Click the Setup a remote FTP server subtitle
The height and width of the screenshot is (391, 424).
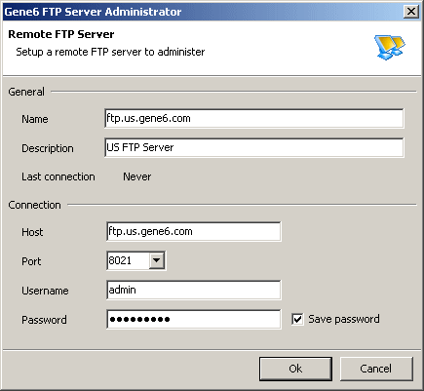point(110,52)
